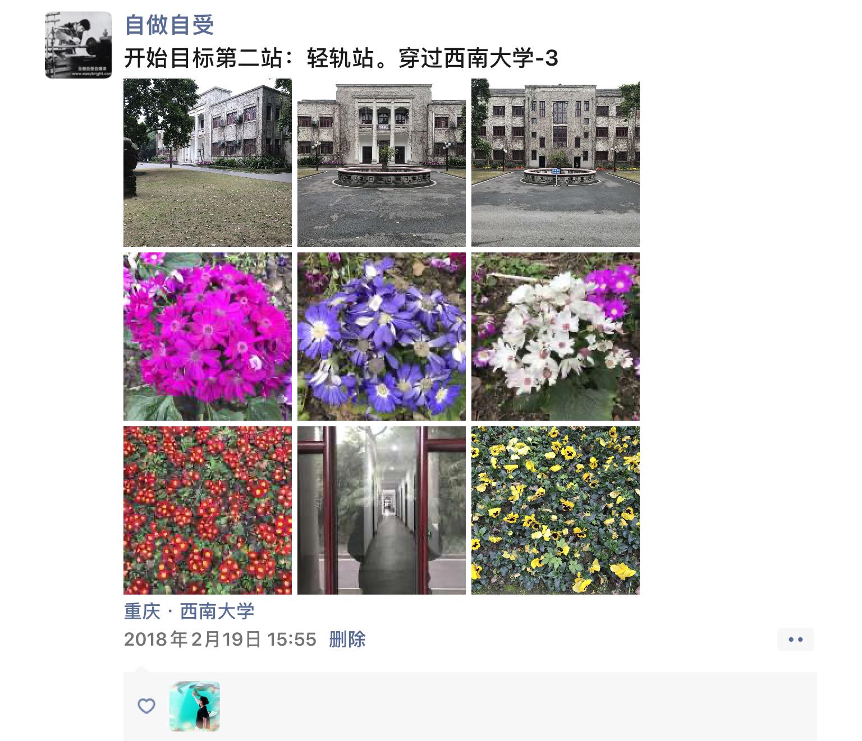Open the hallway door reflection photo

pos(382,510)
